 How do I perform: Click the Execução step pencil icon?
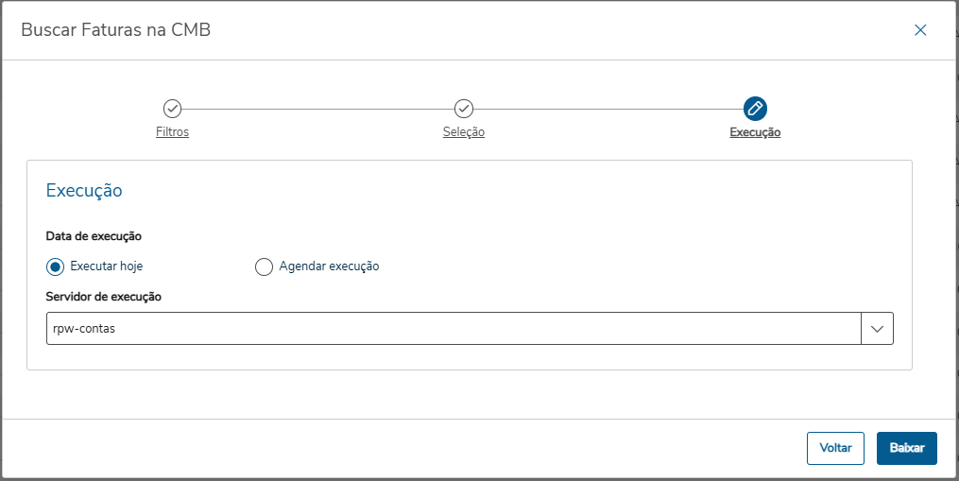755,109
